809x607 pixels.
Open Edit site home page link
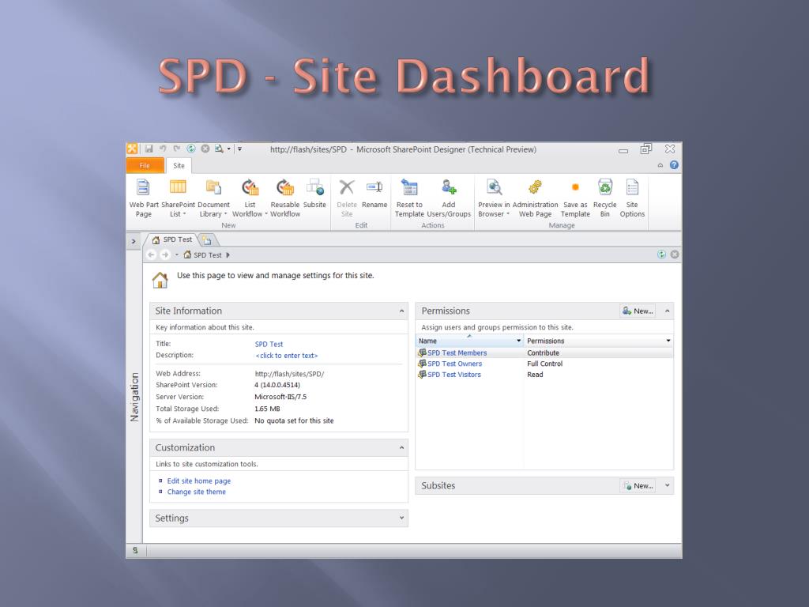(x=198, y=481)
